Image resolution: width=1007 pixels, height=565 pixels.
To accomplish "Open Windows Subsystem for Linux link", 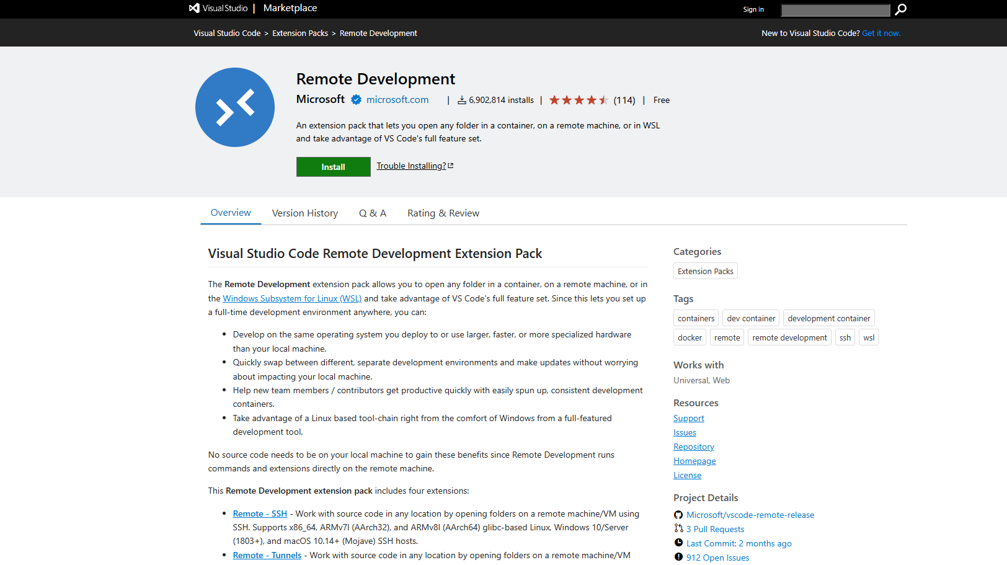I will click(x=292, y=298).
